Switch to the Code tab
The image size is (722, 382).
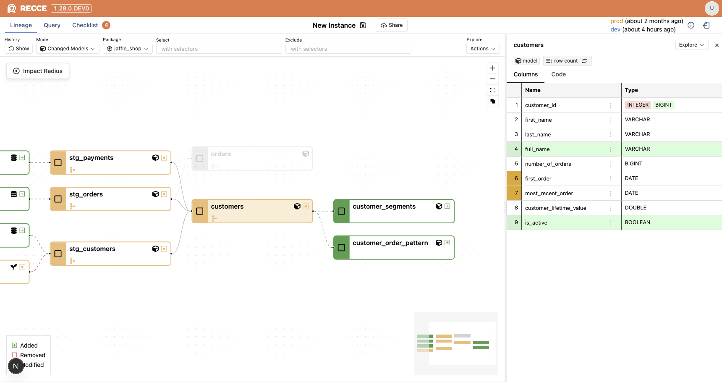click(558, 74)
